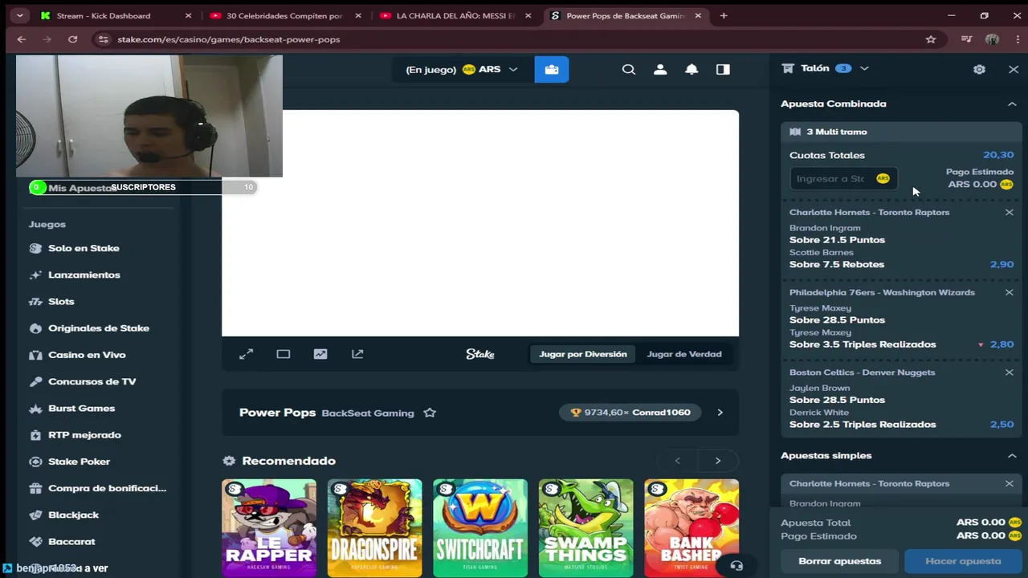Open Bank Basher game thumbnail
Screen dimensions: 1028x578
691,528
